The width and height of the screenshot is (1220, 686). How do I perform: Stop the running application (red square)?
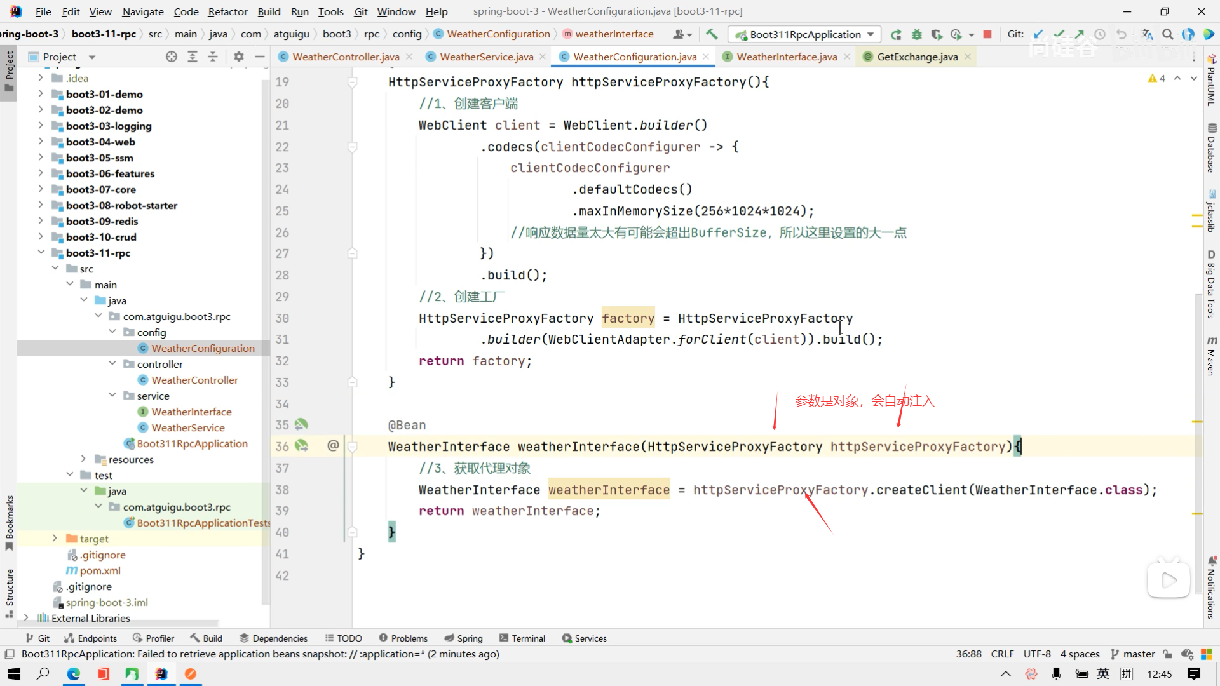point(987,34)
